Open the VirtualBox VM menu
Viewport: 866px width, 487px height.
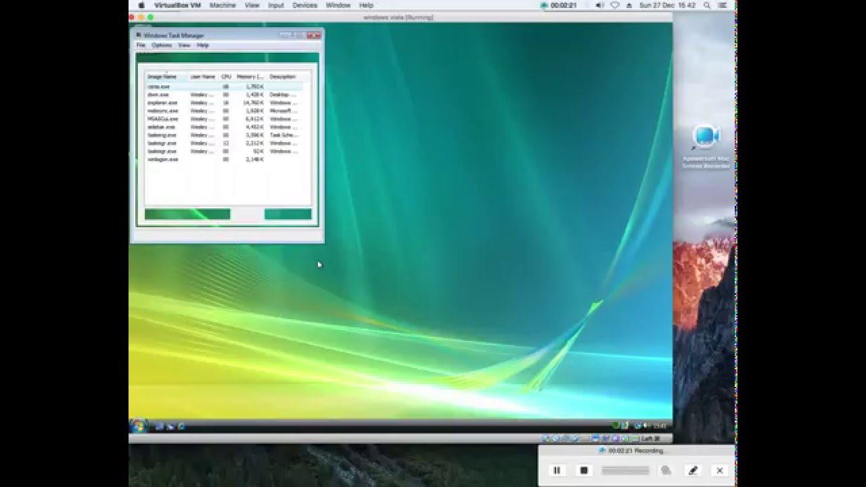click(177, 5)
